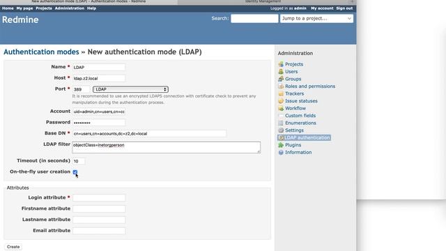Screen dimensions: 446x251
Task: Click the Host input field
Action: 99,78
